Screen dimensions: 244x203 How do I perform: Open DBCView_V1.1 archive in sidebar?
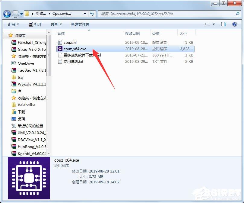click(x=29, y=140)
